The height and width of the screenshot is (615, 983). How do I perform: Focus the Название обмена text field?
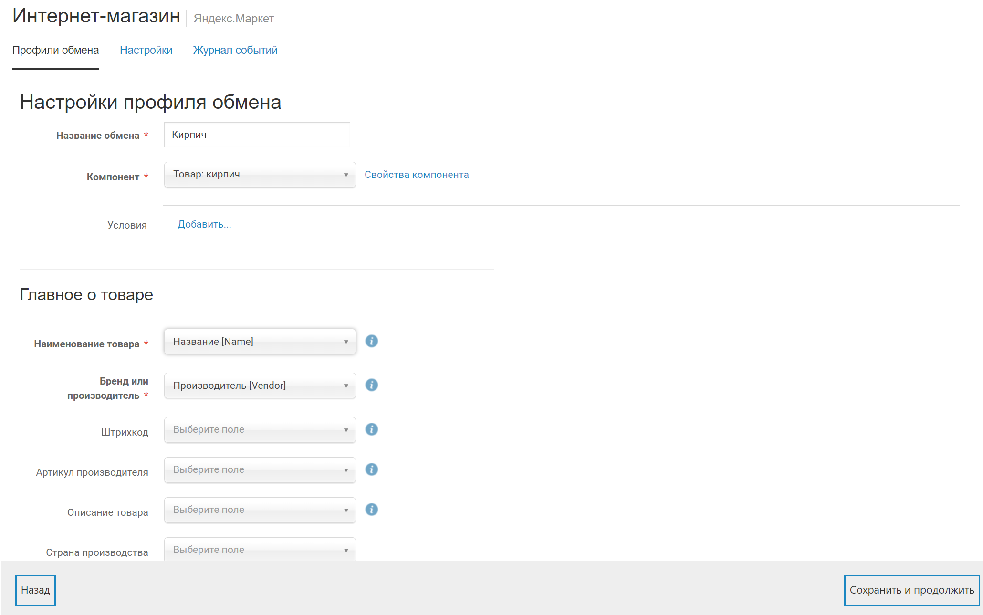coord(257,135)
